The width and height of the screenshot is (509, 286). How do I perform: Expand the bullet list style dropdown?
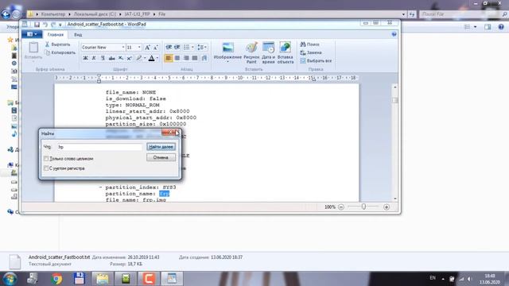coord(192,48)
